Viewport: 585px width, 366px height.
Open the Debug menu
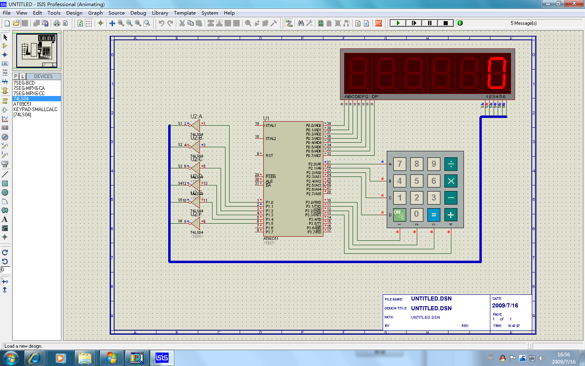coord(138,13)
